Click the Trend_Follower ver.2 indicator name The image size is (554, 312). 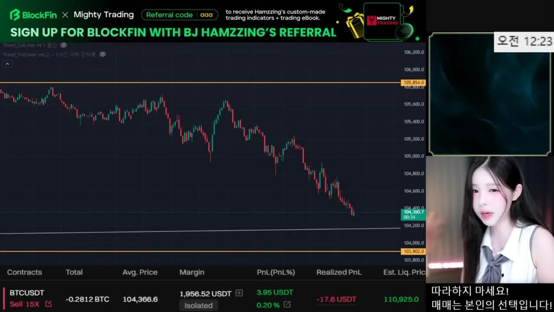point(48,54)
